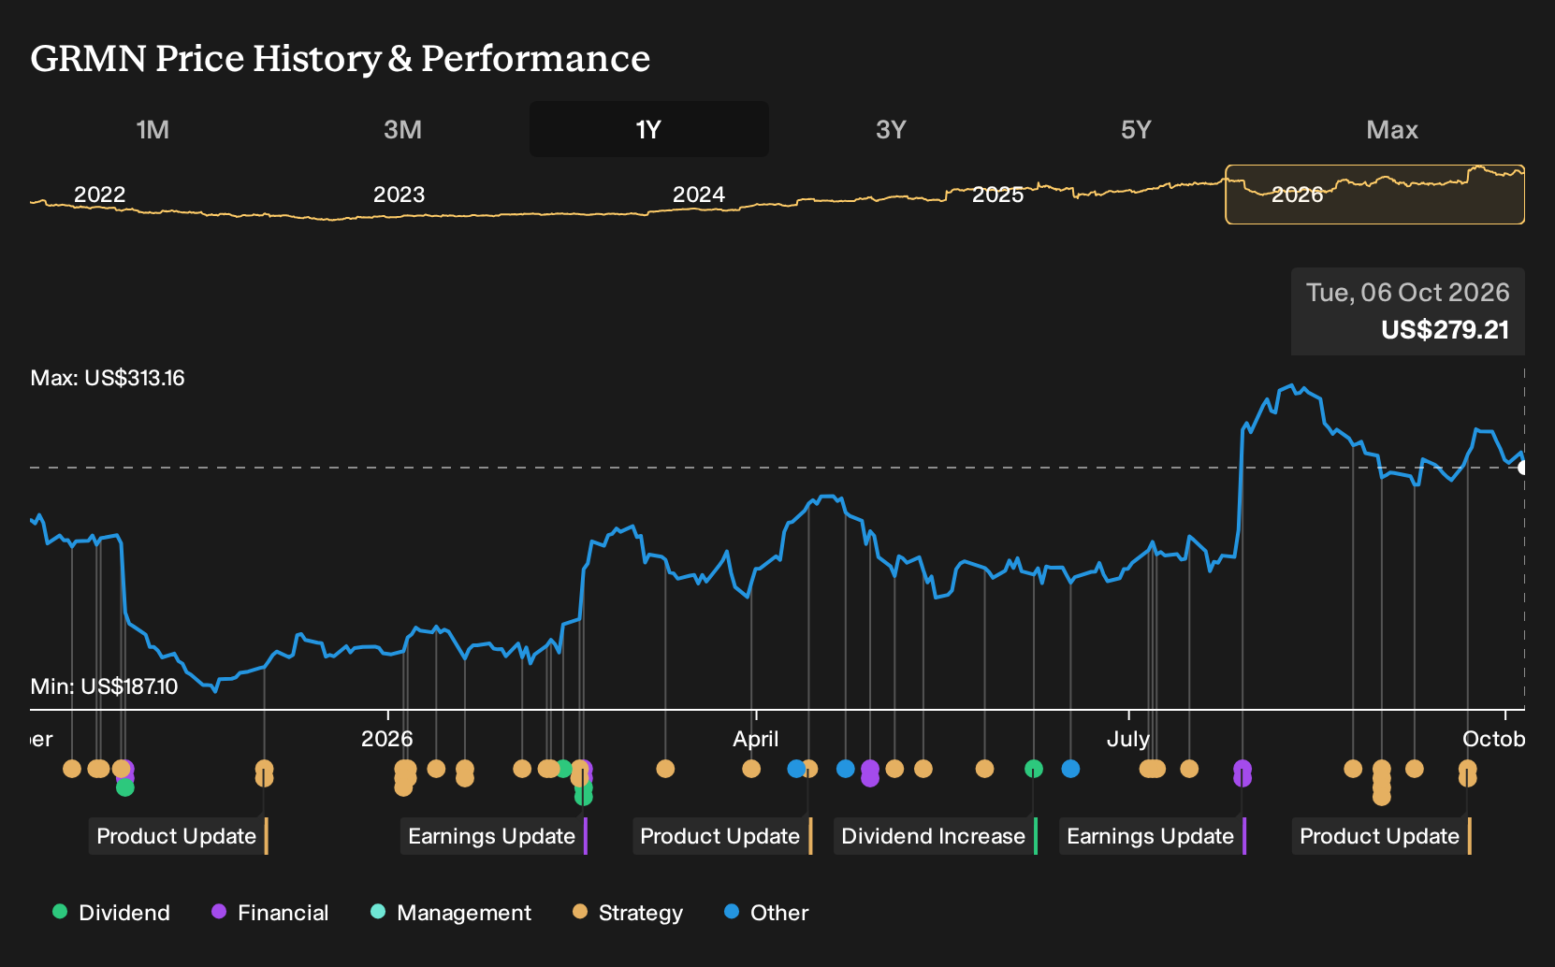Click the Min: US$187.10 label
Viewport: 1555px width, 967px height.
104,687
